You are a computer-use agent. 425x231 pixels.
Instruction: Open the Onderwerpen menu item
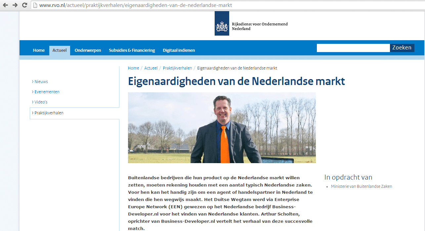tap(88, 50)
